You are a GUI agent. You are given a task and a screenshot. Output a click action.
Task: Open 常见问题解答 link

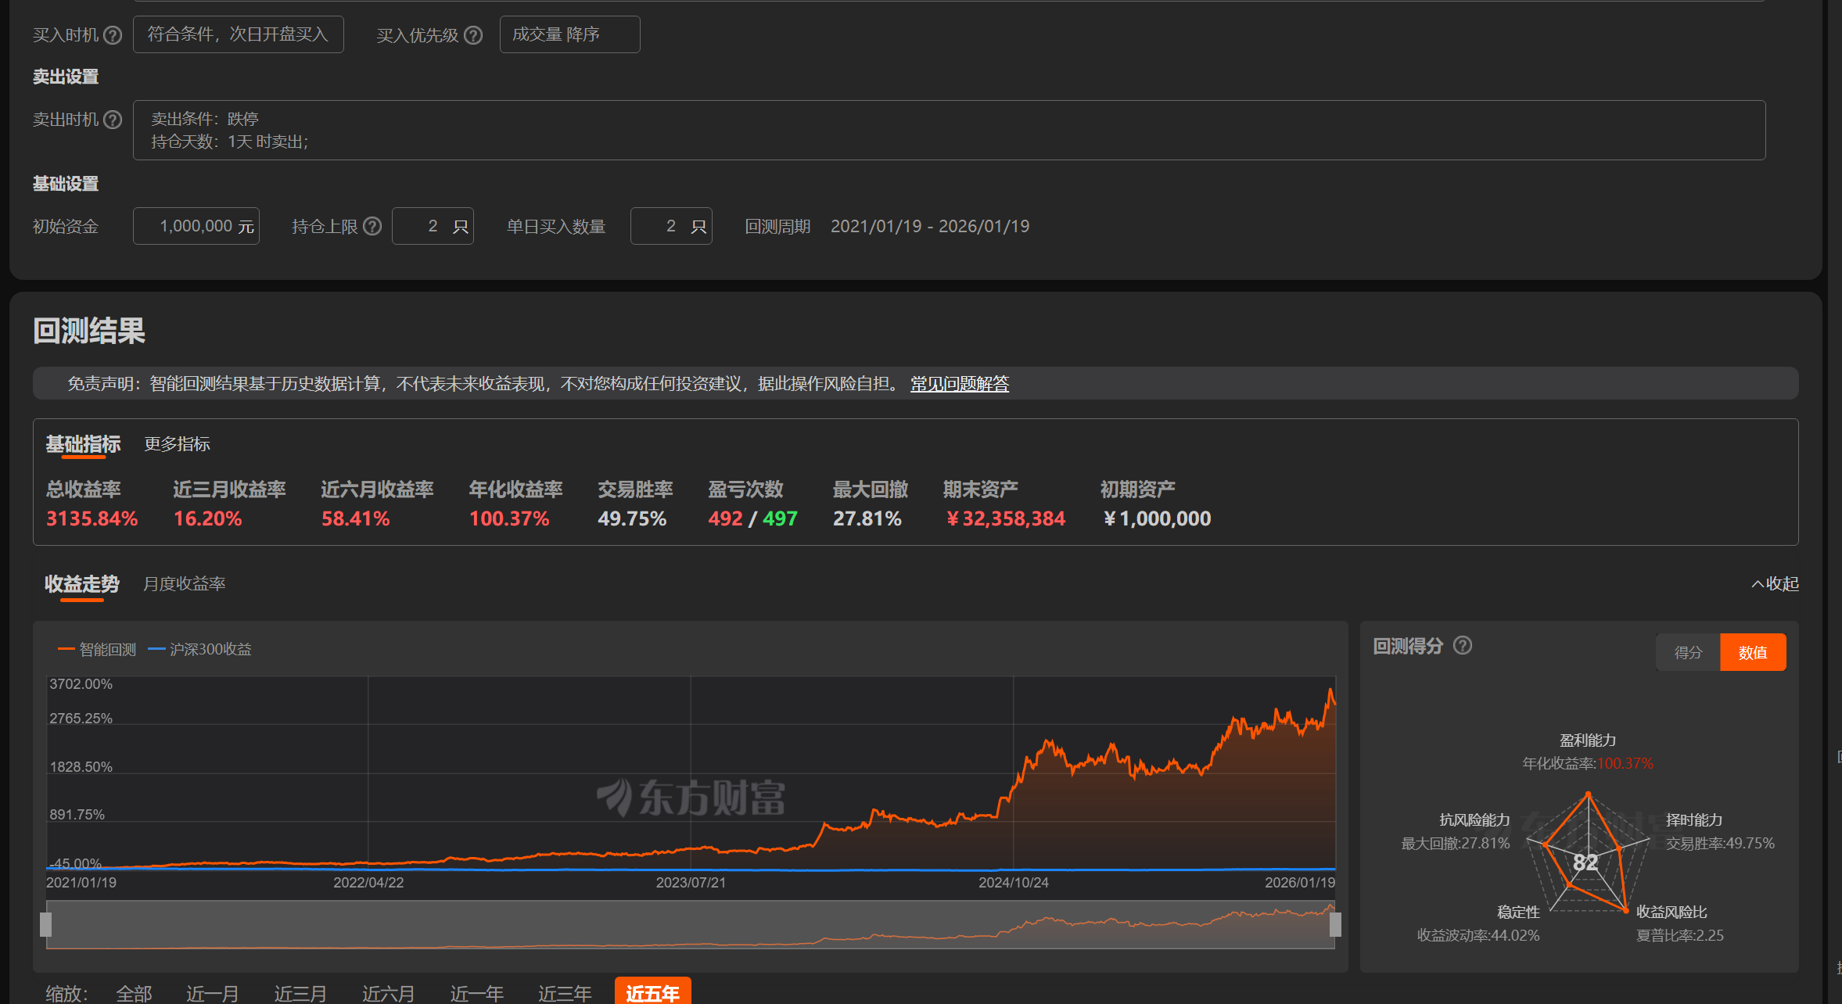coord(959,384)
